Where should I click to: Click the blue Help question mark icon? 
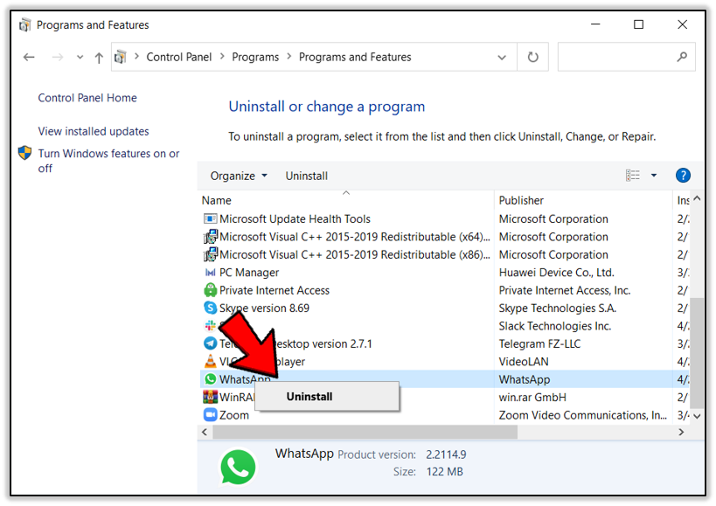click(683, 175)
